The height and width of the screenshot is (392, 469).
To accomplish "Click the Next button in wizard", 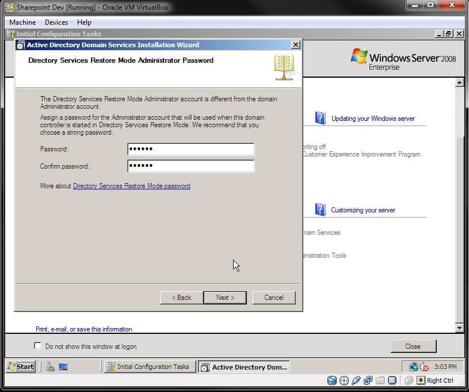I will 225,298.
